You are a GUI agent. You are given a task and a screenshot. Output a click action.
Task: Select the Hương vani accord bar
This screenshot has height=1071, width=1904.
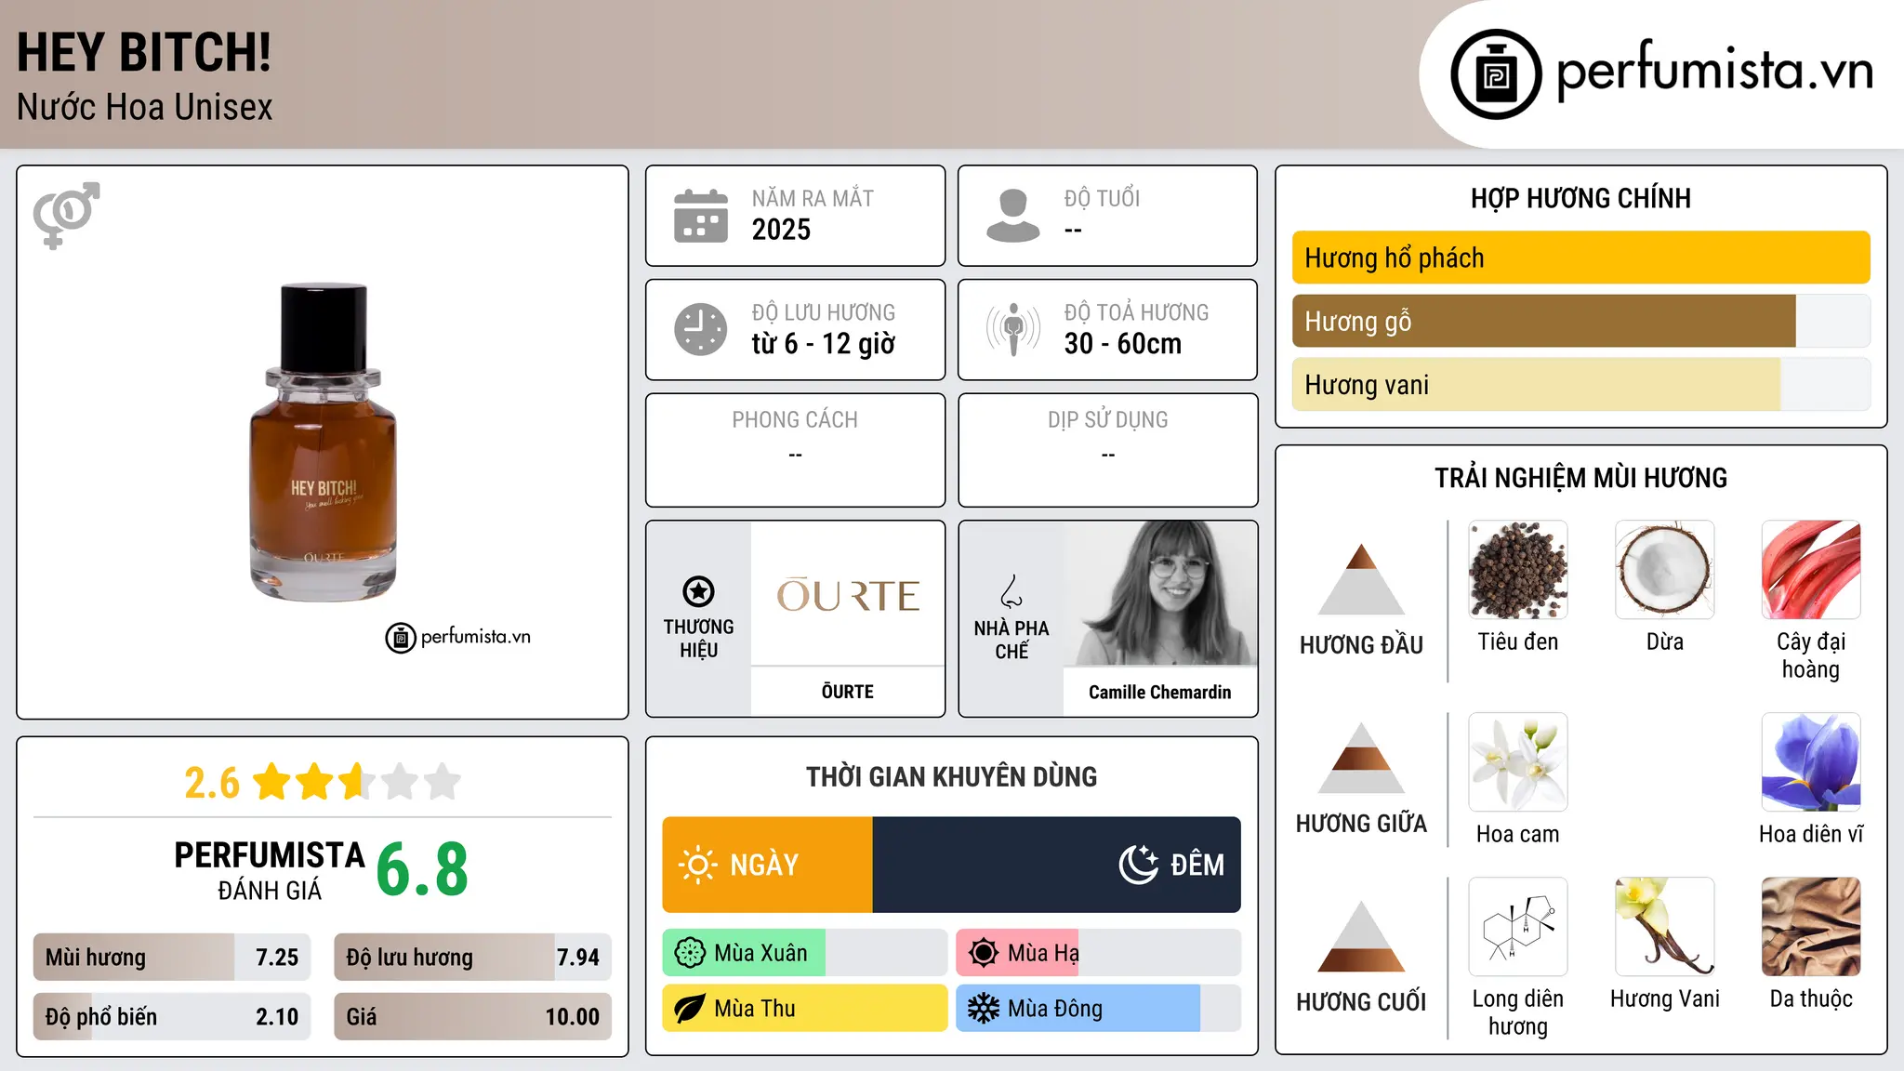[1580, 384]
